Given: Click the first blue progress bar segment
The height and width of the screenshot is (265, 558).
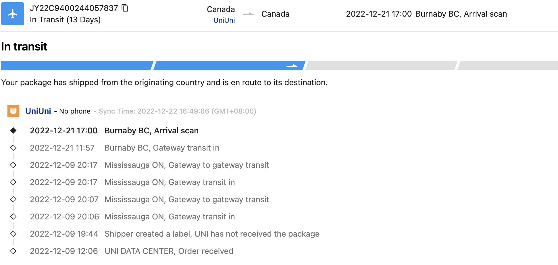Looking at the screenshot, I should click(x=76, y=66).
